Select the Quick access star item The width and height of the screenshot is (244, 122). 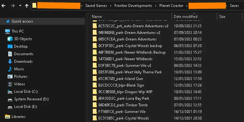19,21
